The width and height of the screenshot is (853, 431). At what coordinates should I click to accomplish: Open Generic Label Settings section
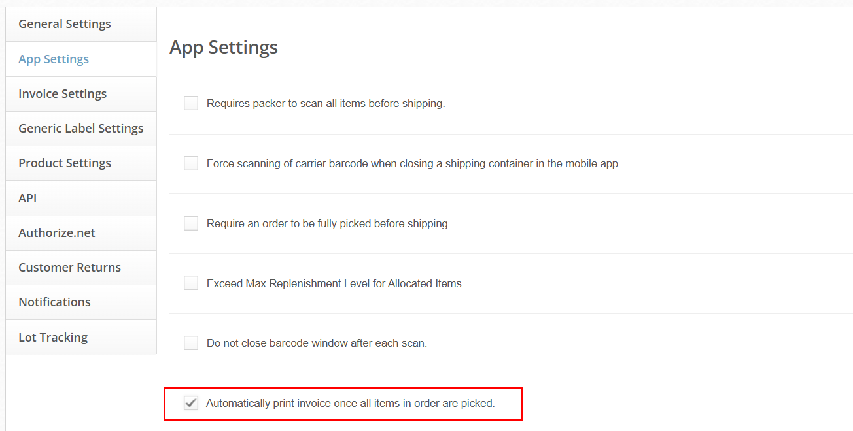click(80, 129)
